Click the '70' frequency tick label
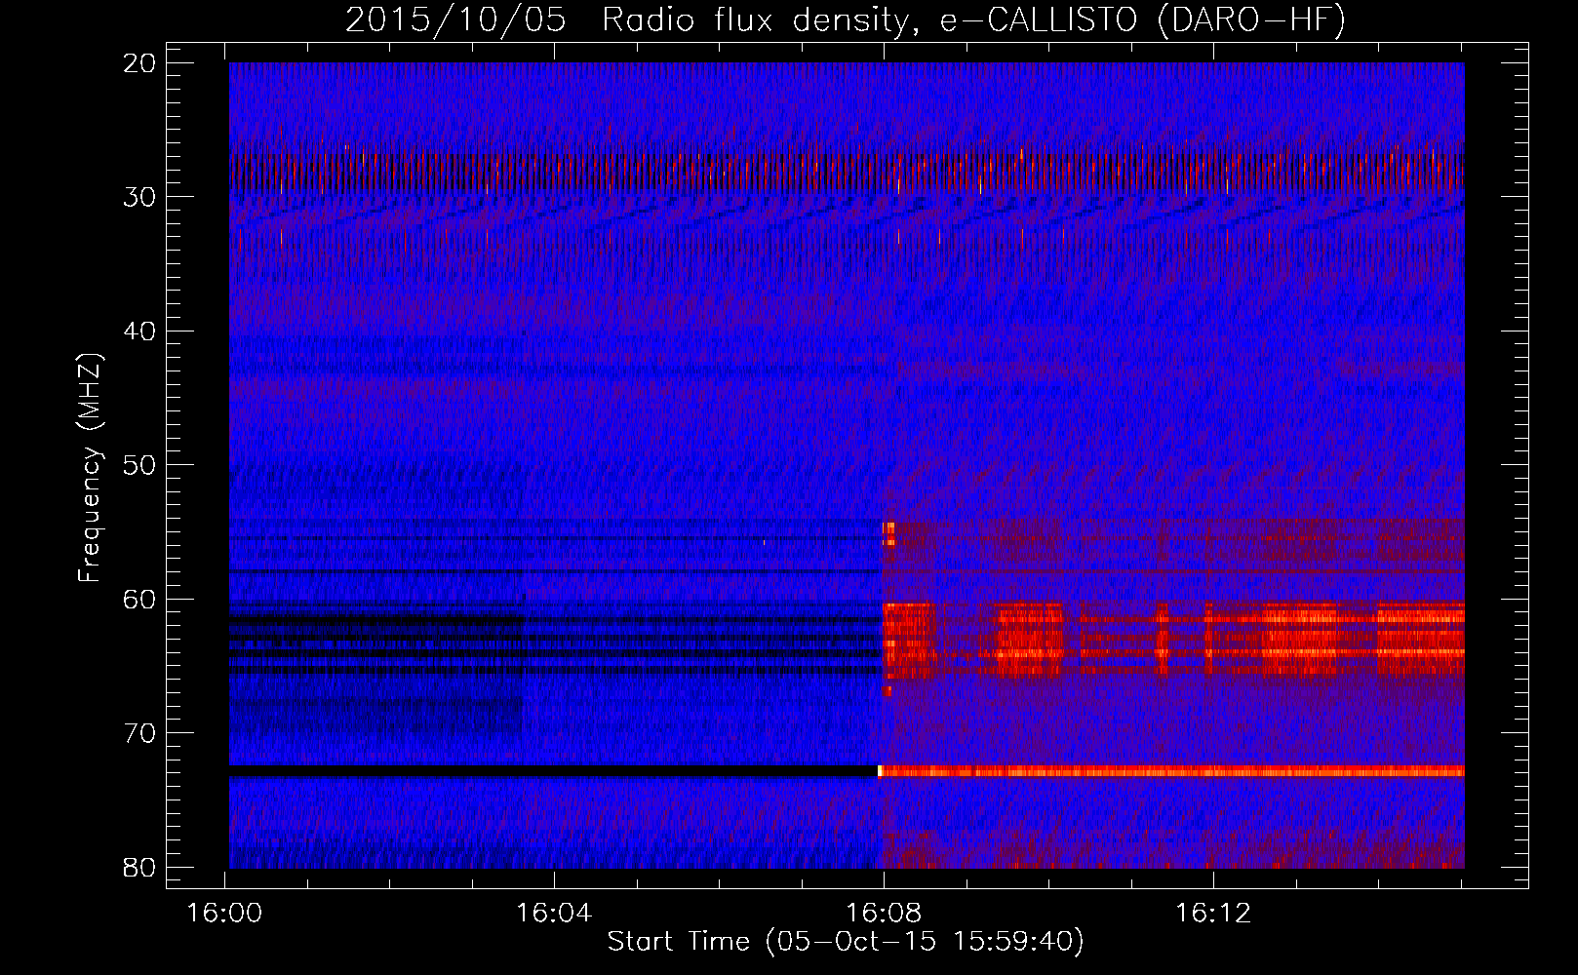This screenshot has height=975, width=1578. pos(140,733)
